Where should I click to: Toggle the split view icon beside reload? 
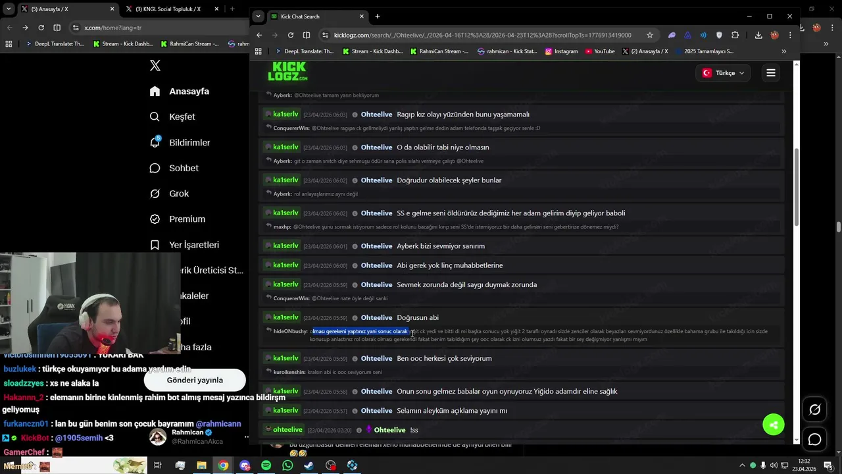(307, 35)
